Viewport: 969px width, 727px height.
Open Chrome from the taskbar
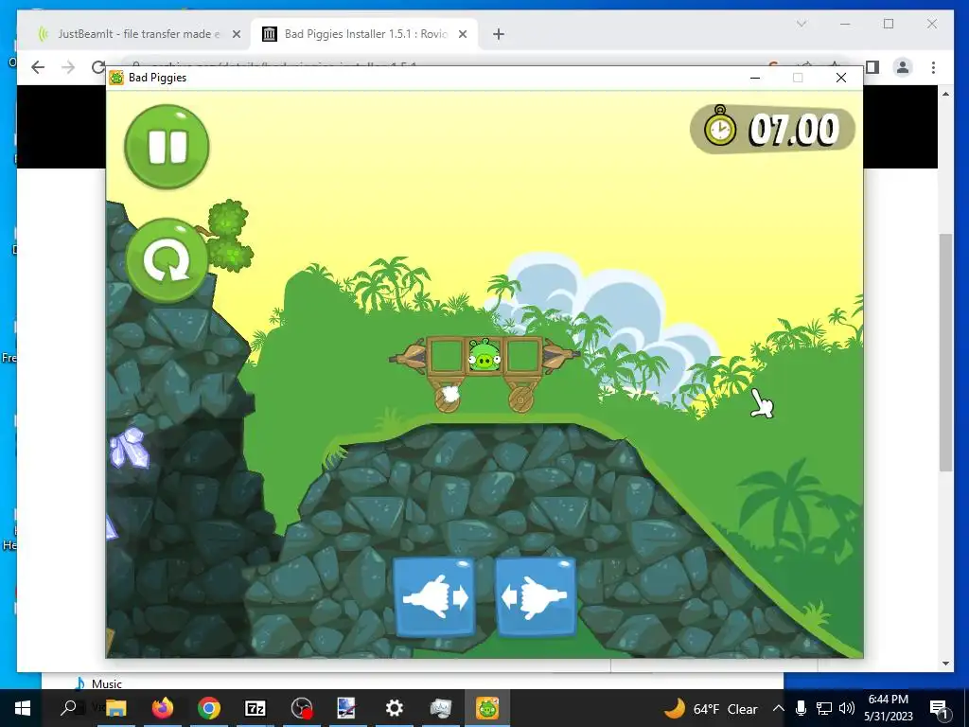(x=209, y=708)
